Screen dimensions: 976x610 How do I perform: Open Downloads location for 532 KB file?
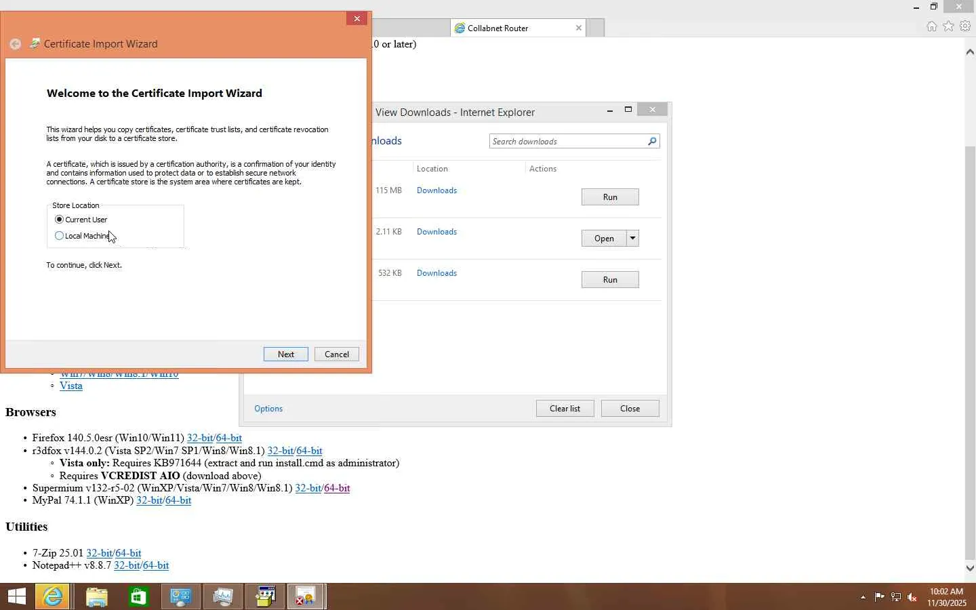pos(436,273)
